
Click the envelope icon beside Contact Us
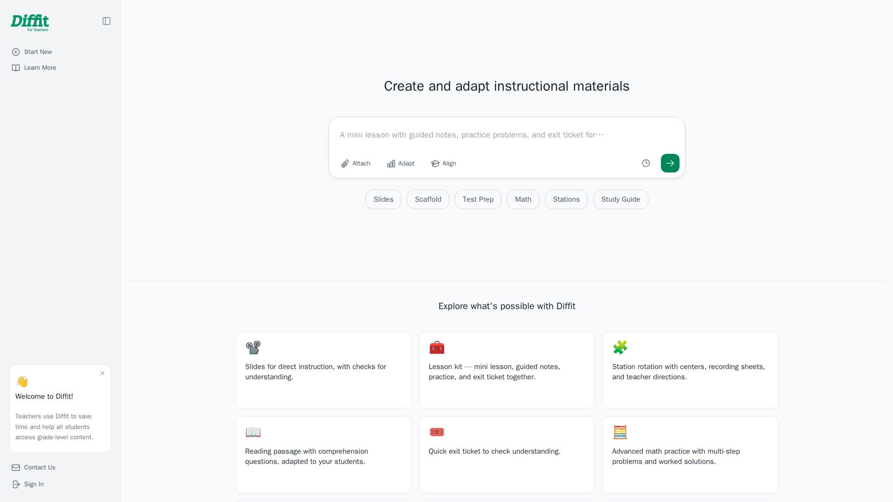click(16, 468)
